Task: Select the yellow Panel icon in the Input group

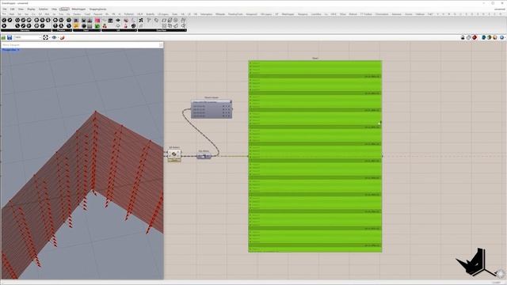Action: click(76, 26)
